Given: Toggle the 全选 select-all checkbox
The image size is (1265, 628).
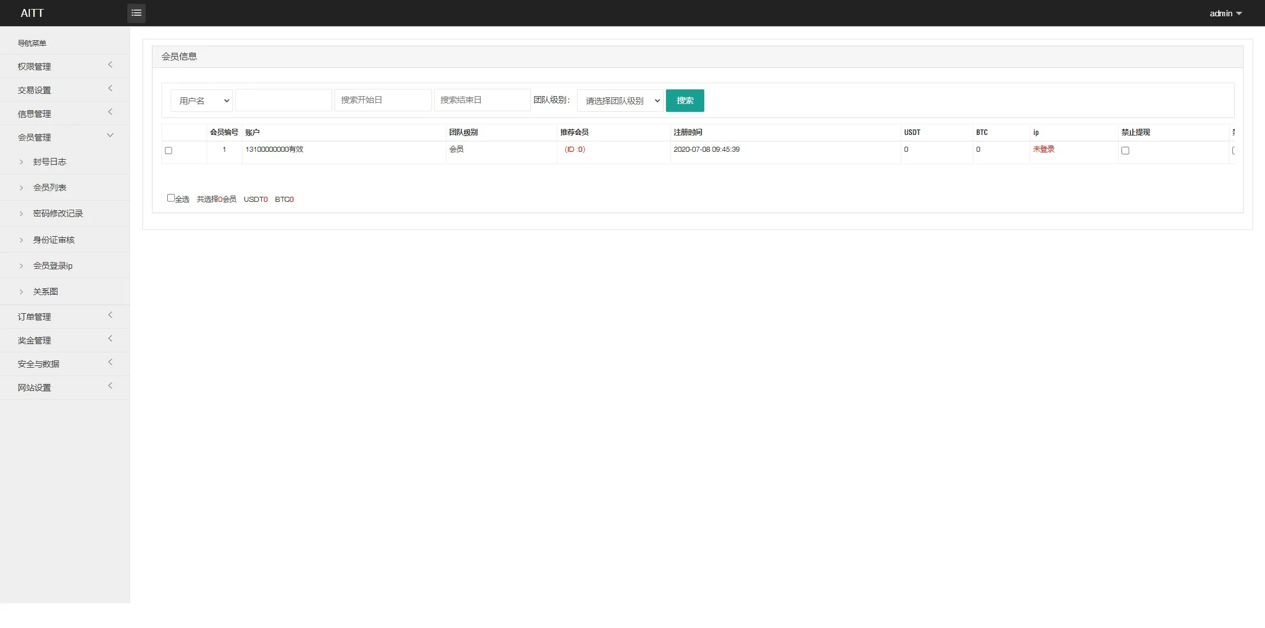Looking at the screenshot, I should click(171, 198).
